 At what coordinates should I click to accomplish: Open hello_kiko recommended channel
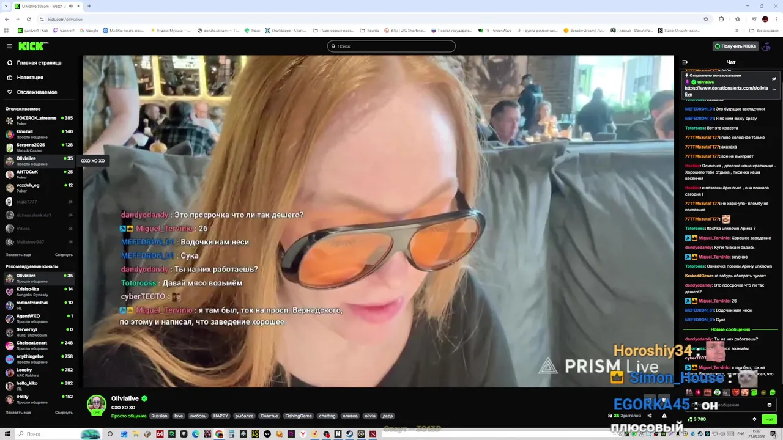click(39, 386)
